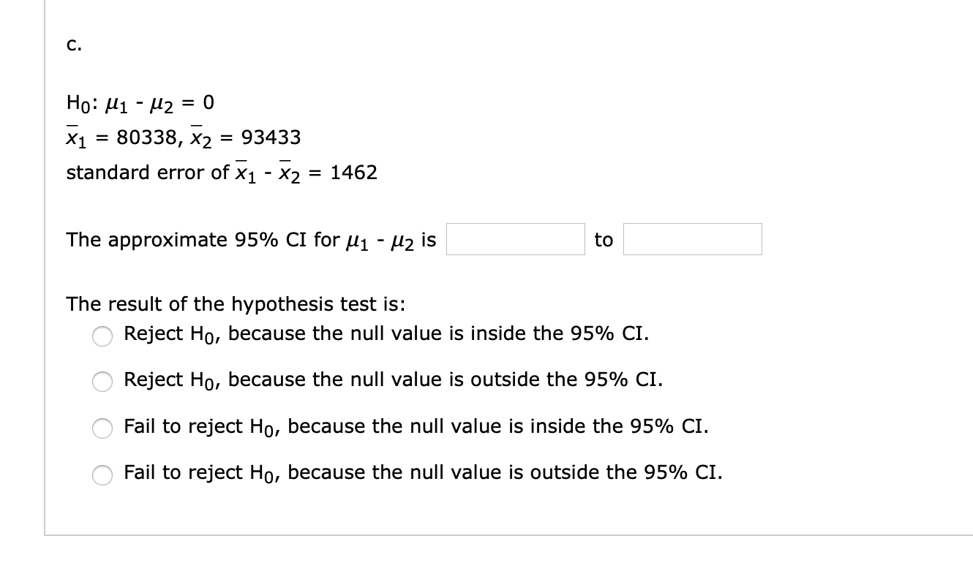
Task: Click the fourth answer option's label text
Action: tap(421, 473)
